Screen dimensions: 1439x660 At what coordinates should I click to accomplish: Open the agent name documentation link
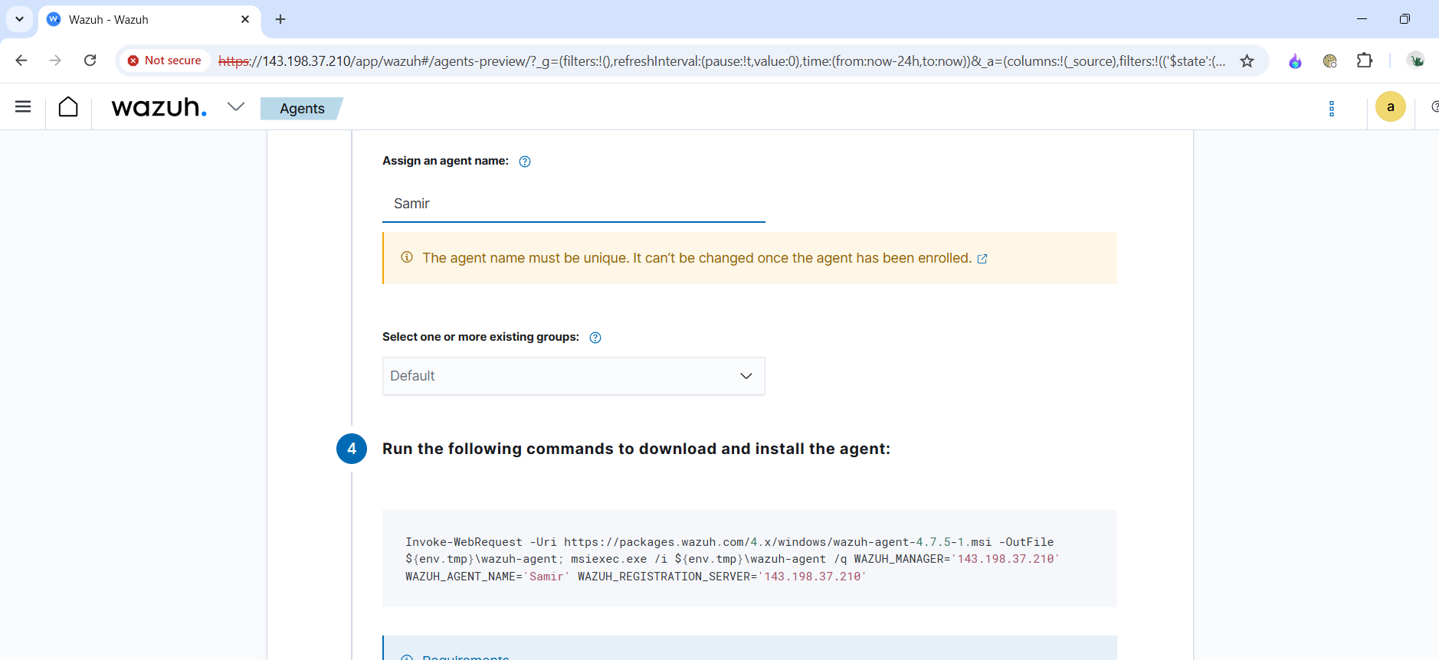tap(982, 259)
